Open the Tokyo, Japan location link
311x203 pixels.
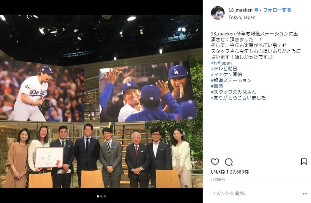242,17
